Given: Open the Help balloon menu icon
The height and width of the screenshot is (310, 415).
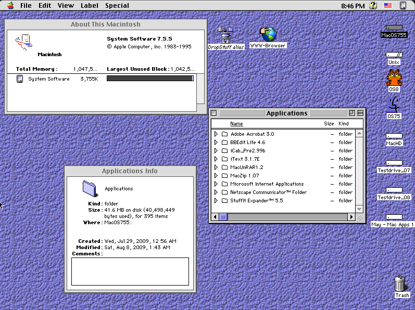Looking at the screenshot, I should click(x=373, y=5).
